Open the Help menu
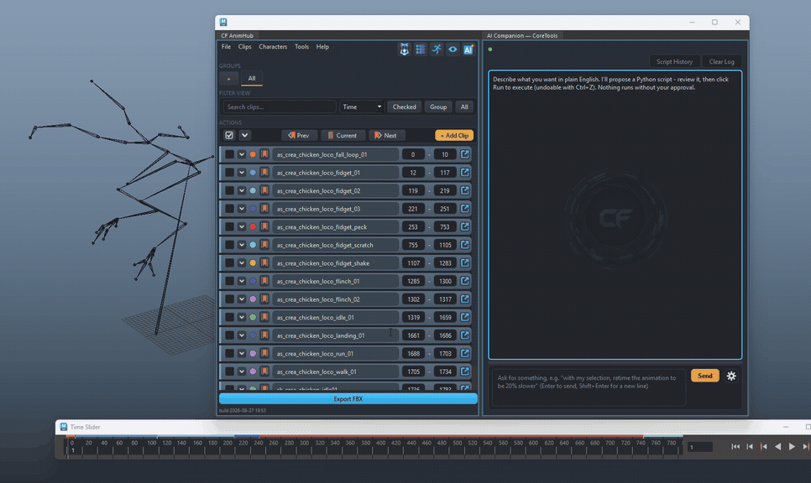This screenshot has width=811, height=483. 322,46
